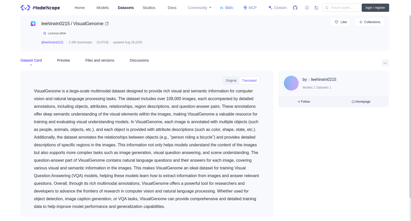
Task: Open the GitHub icon link
Action: 295,8
